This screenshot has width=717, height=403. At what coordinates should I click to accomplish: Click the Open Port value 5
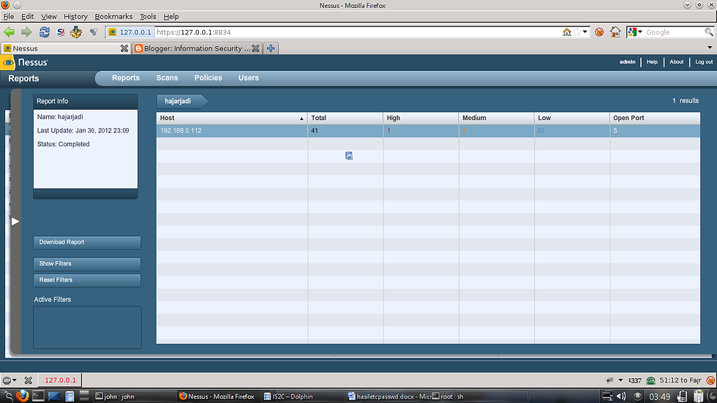click(x=615, y=131)
